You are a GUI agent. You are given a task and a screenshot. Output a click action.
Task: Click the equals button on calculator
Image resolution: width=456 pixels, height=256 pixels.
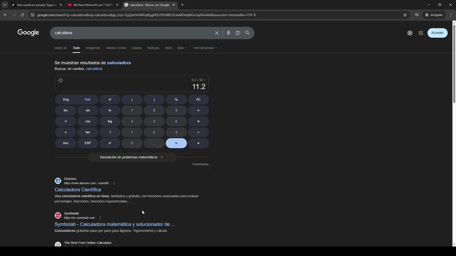(176, 143)
